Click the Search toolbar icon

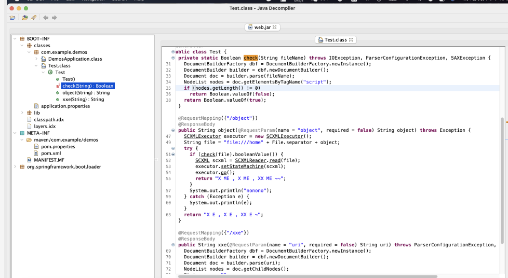point(33,18)
